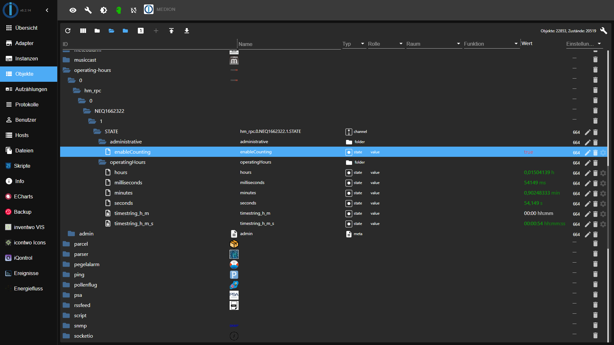This screenshot has width=614, height=345.
Task: Open Energiefluss in sidebar
Action: pos(29,288)
